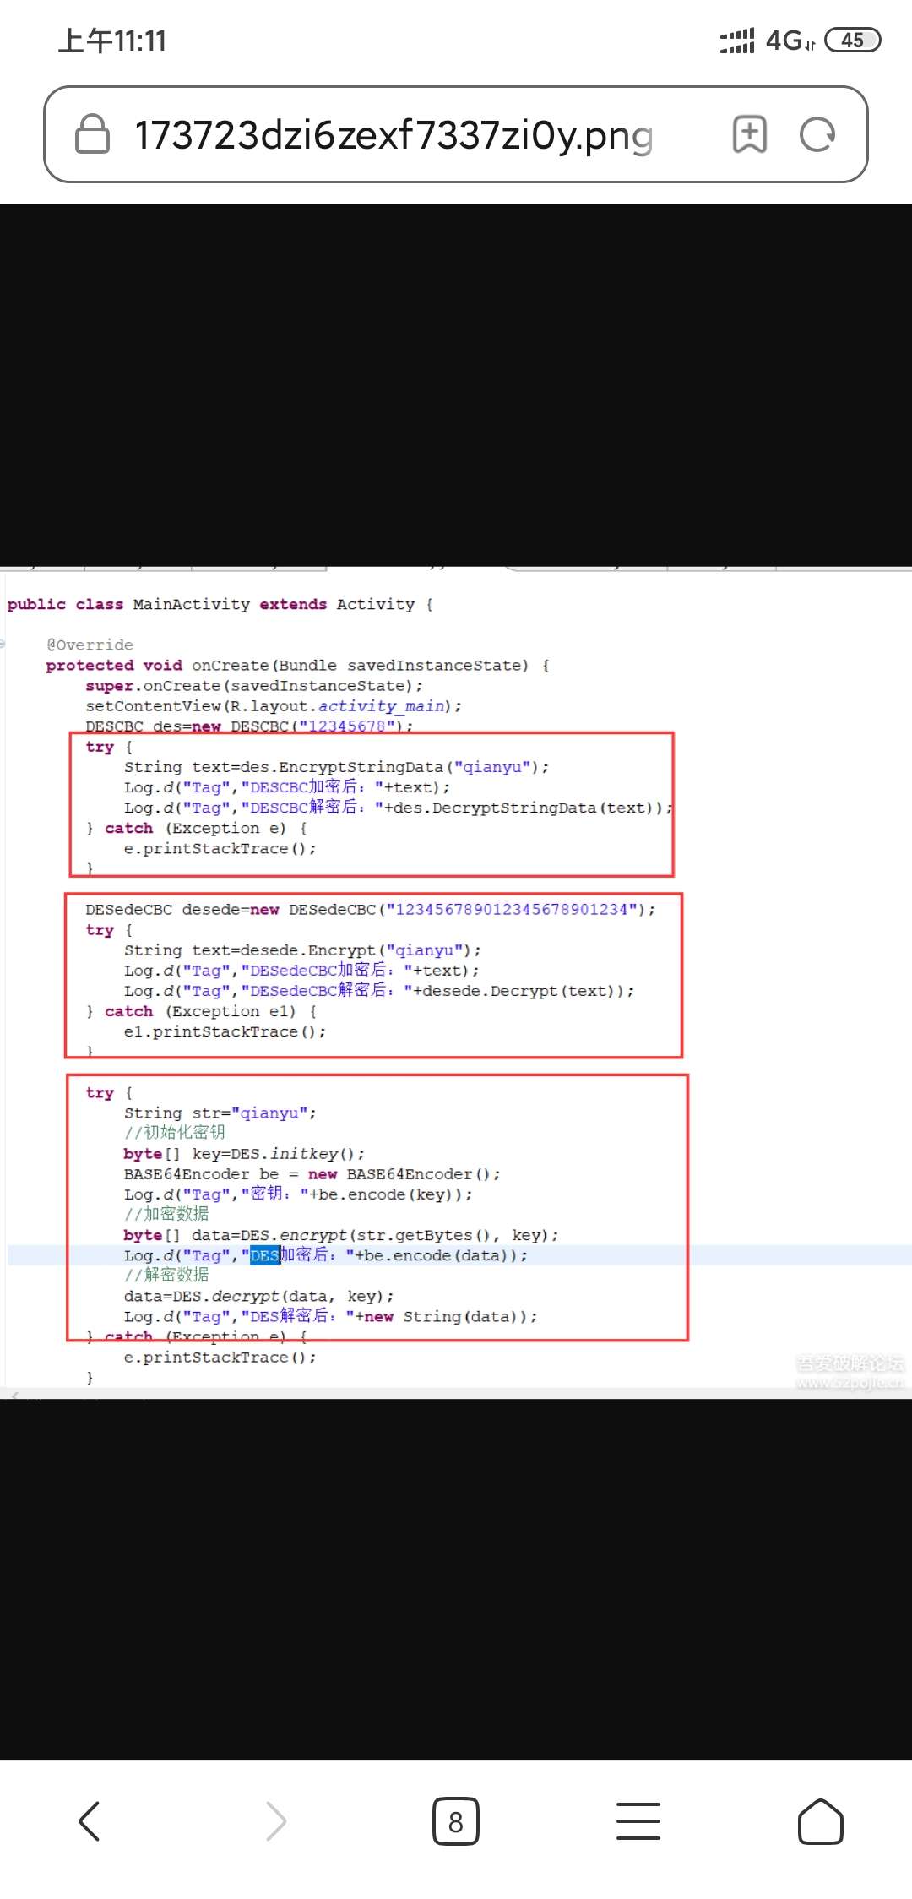Tap the line "String str="qianyu";"
Image resolution: width=912 pixels, height=1899 pixels.
click(220, 1113)
